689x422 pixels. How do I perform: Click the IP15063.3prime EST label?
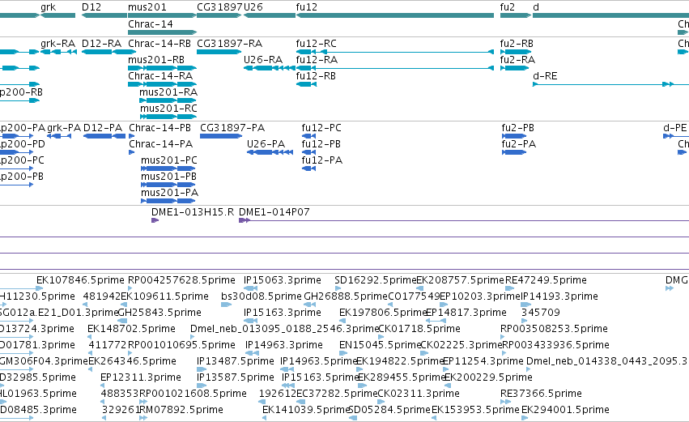click(282, 280)
